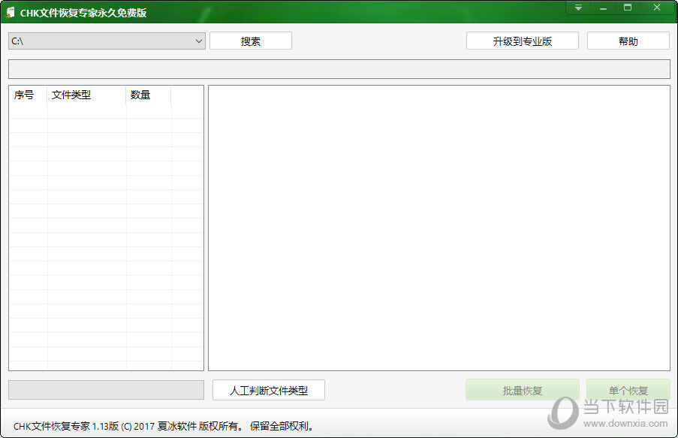Open the 帮助 help button
The image size is (678, 438).
tap(628, 41)
